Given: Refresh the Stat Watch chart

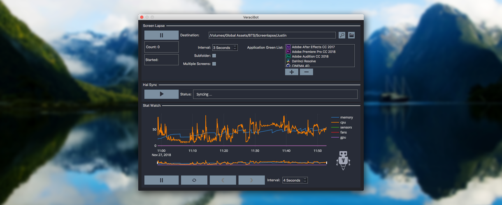Looking at the screenshot, I should pyautogui.click(x=194, y=180).
